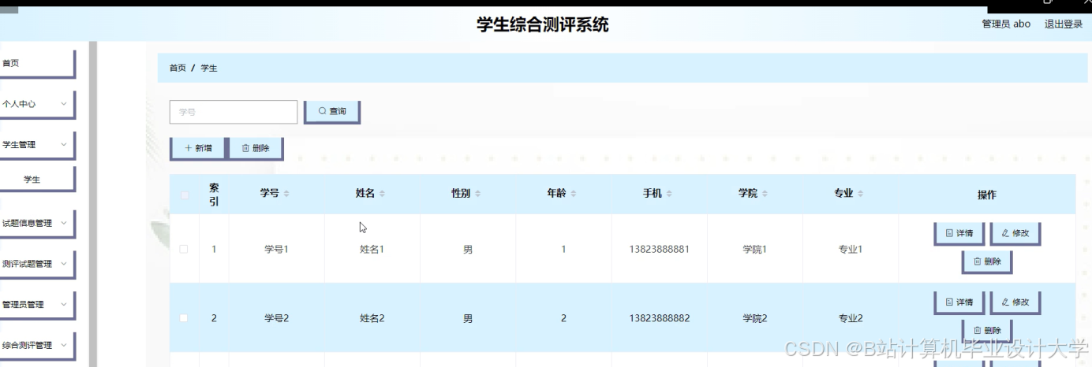The height and width of the screenshot is (367, 1092).
Task: Click the 姓名1 table cell
Action: pos(372,249)
